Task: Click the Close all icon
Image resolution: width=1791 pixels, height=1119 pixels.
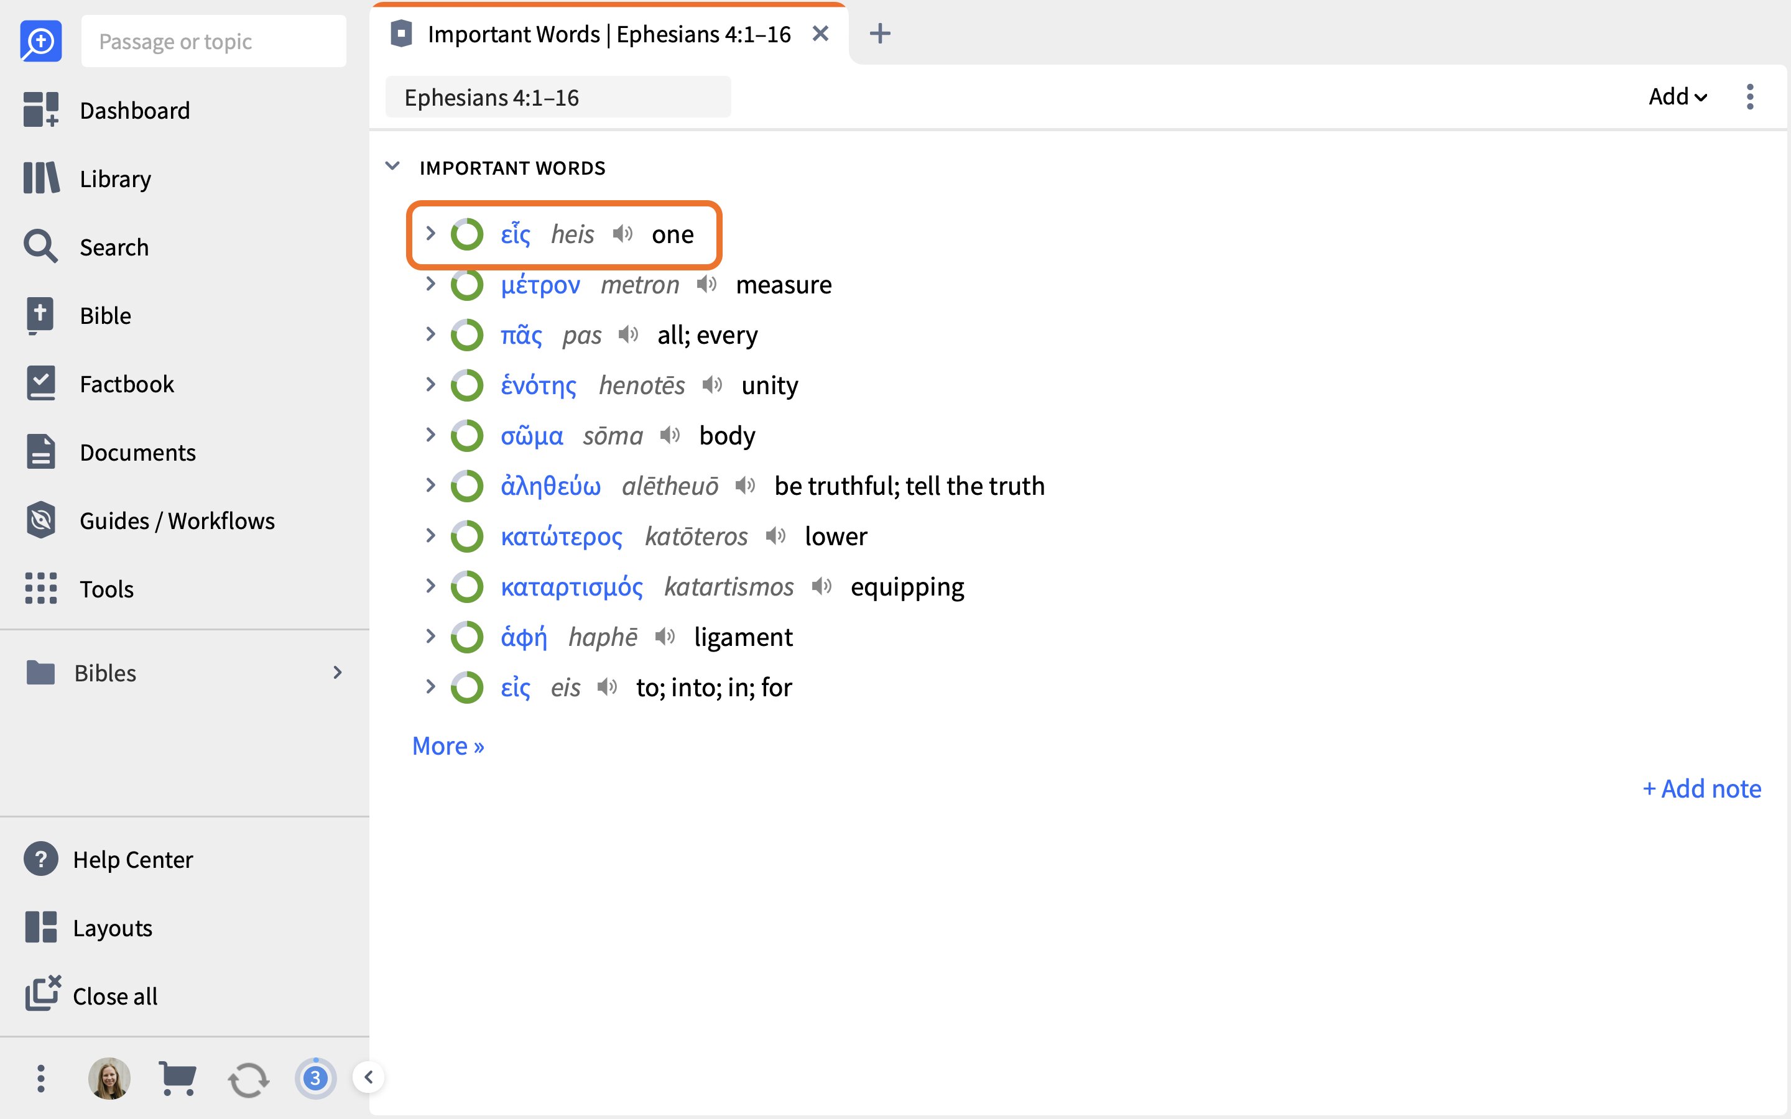Action: point(43,994)
